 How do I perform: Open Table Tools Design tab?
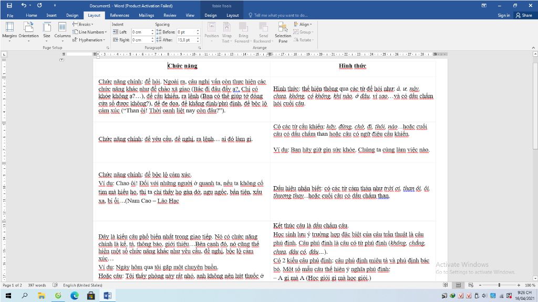211,15
